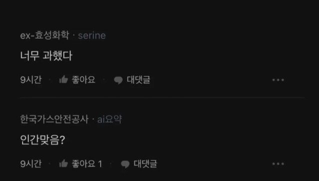Reply via 대댓글 on serine's comment
The width and height of the screenshot is (319, 181).
pos(139,79)
